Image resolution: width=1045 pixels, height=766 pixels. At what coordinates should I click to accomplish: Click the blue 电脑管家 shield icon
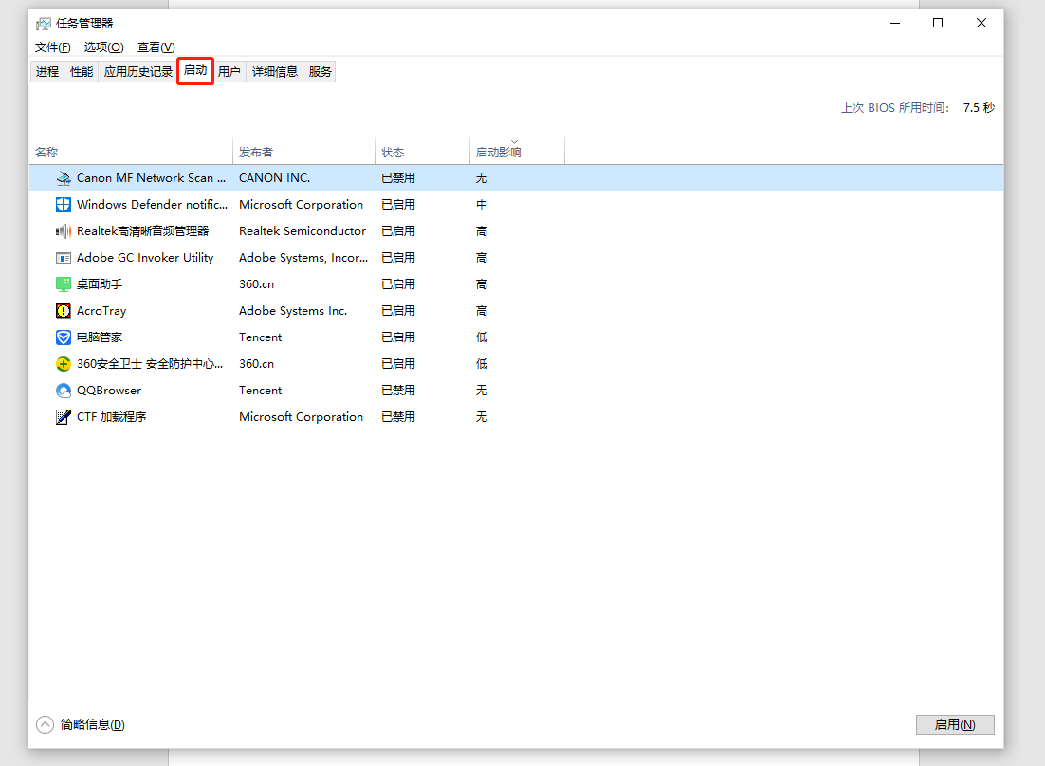coord(64,337)
